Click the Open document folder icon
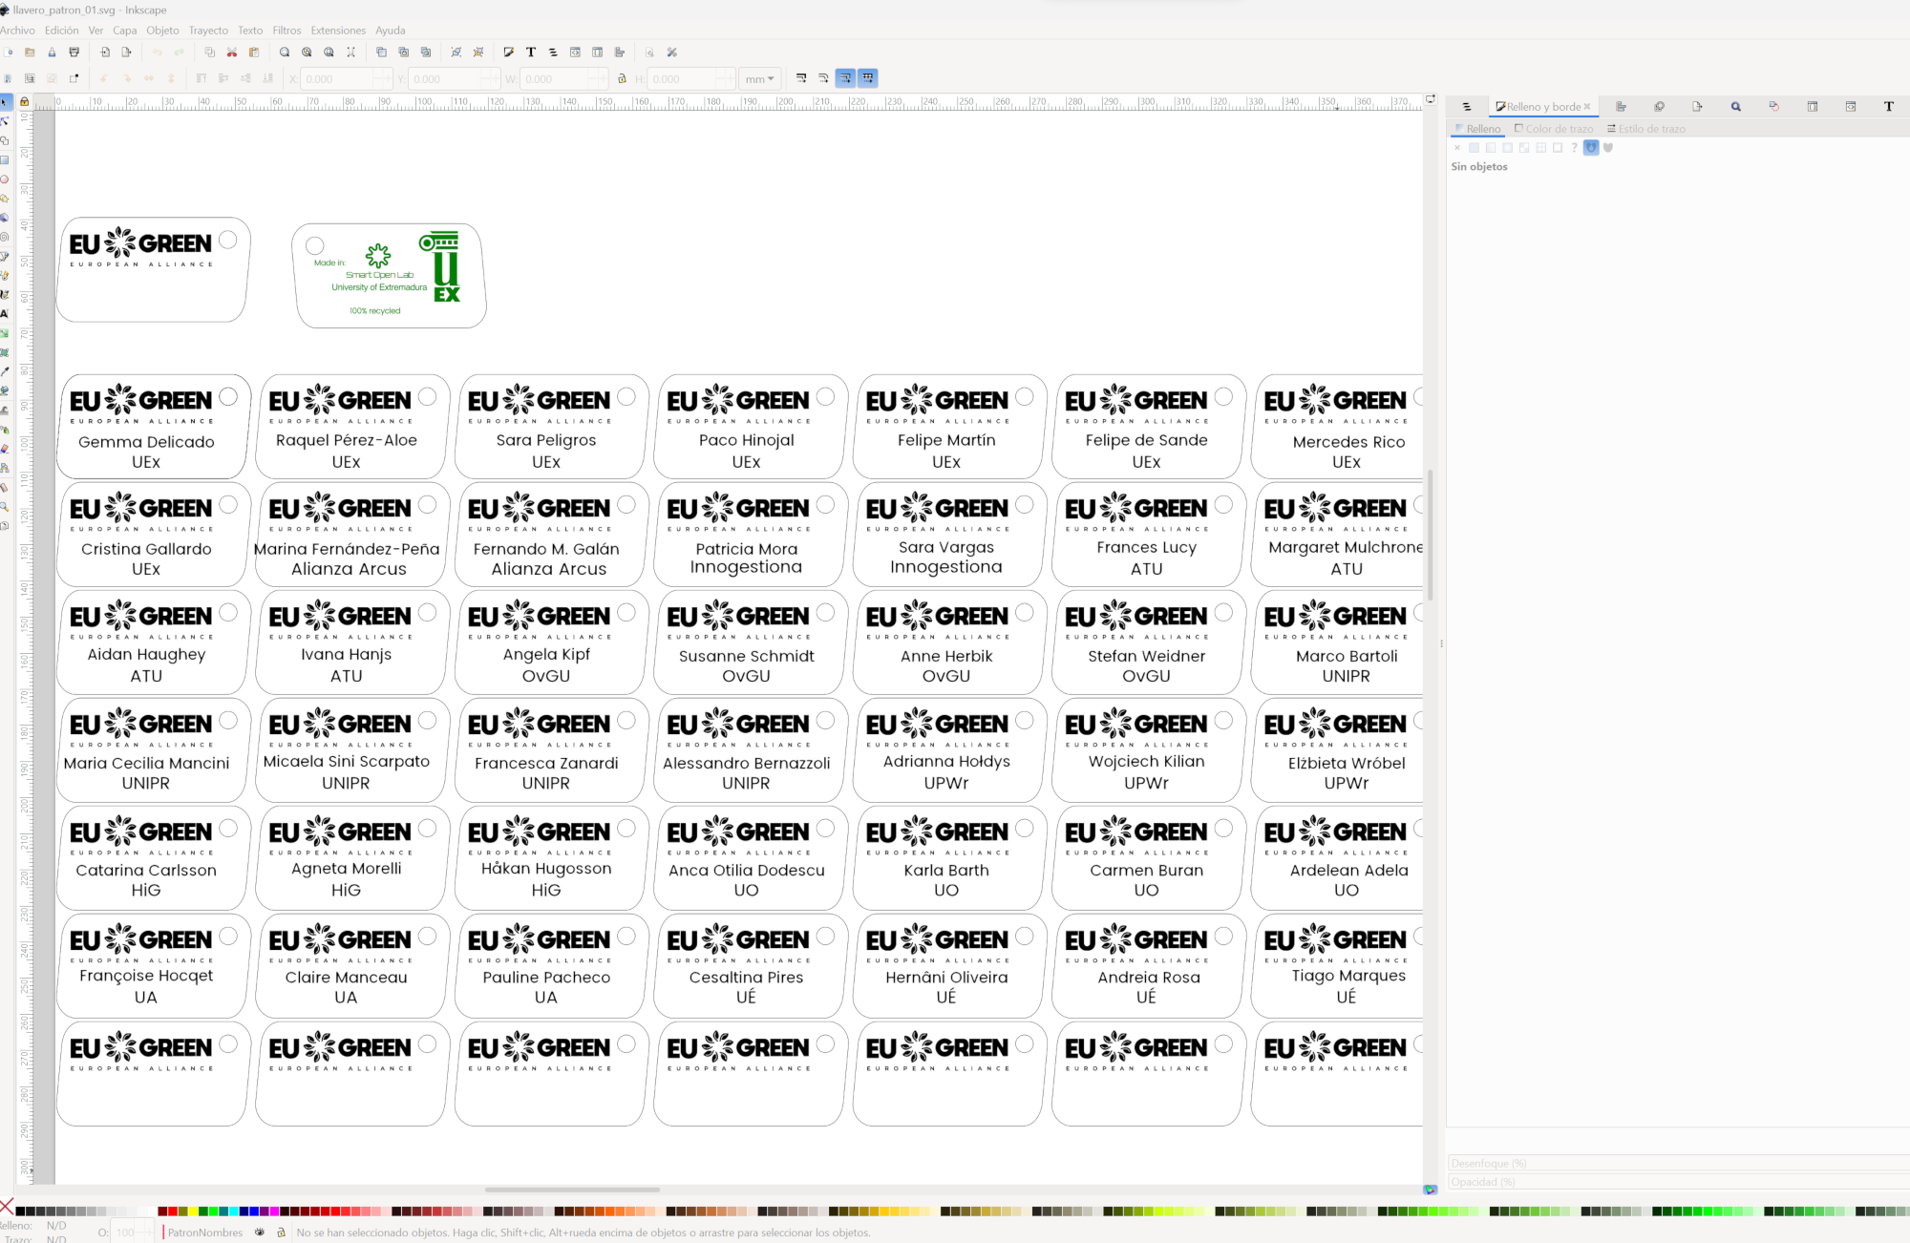This screenshot has height=1243, width=1910. pyautogui.click(x=30, y=53)
